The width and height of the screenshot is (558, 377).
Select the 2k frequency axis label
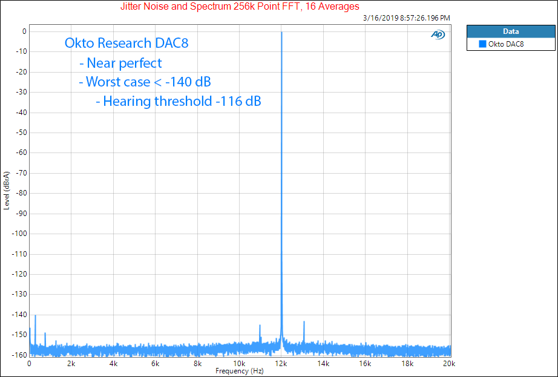(x=71, y=364)
